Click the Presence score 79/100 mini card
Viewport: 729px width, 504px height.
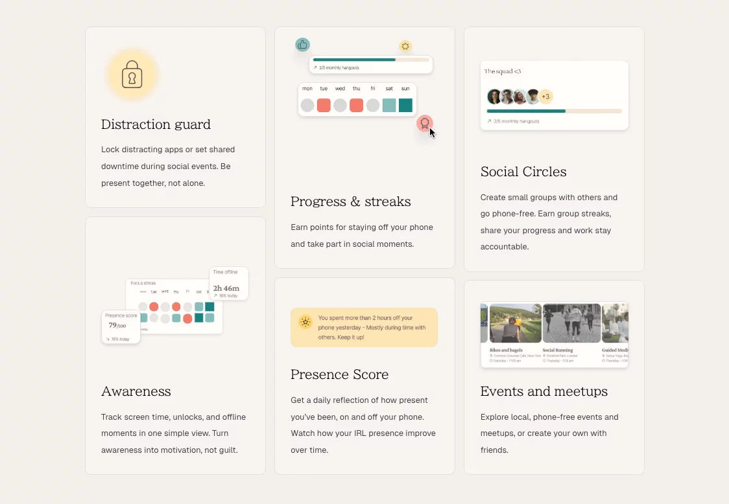tap(121, 327)
